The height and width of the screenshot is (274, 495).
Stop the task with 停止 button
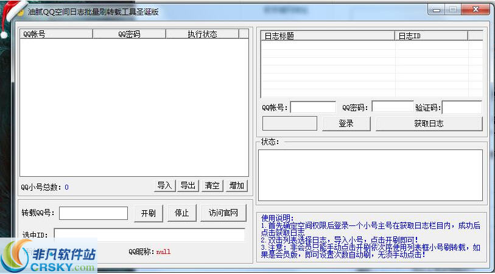181,213
